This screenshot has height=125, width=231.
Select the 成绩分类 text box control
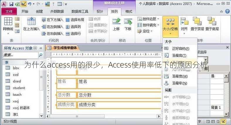coord(119,105)
